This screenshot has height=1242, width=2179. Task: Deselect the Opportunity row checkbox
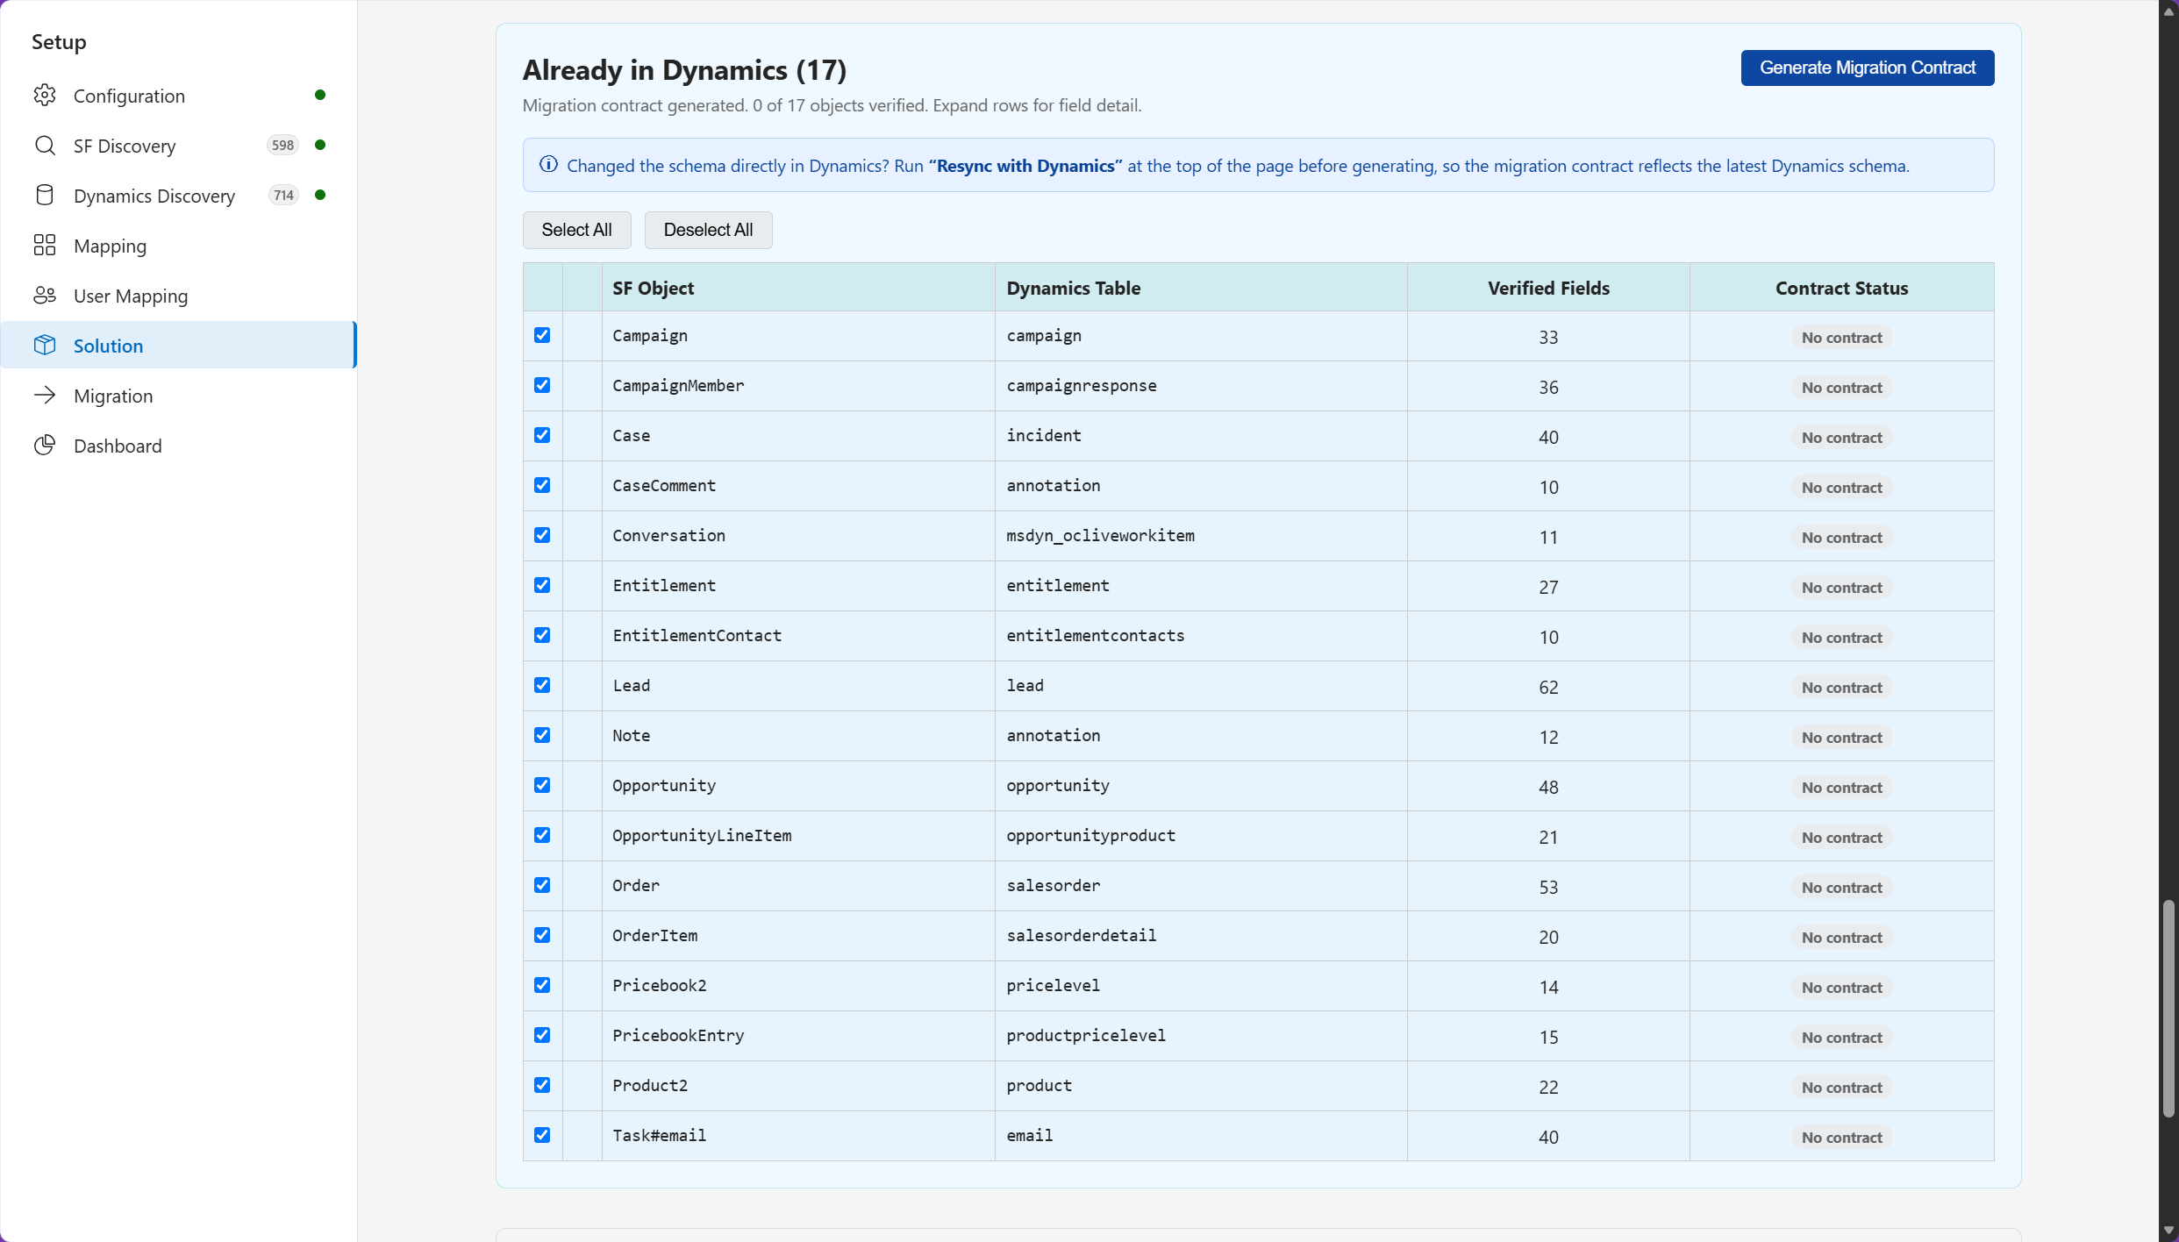click(542, 785)
